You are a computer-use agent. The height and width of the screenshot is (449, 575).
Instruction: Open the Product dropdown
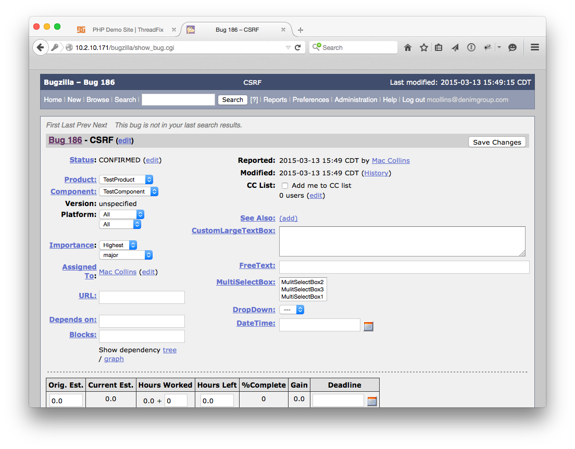click(x=126, y=179)
